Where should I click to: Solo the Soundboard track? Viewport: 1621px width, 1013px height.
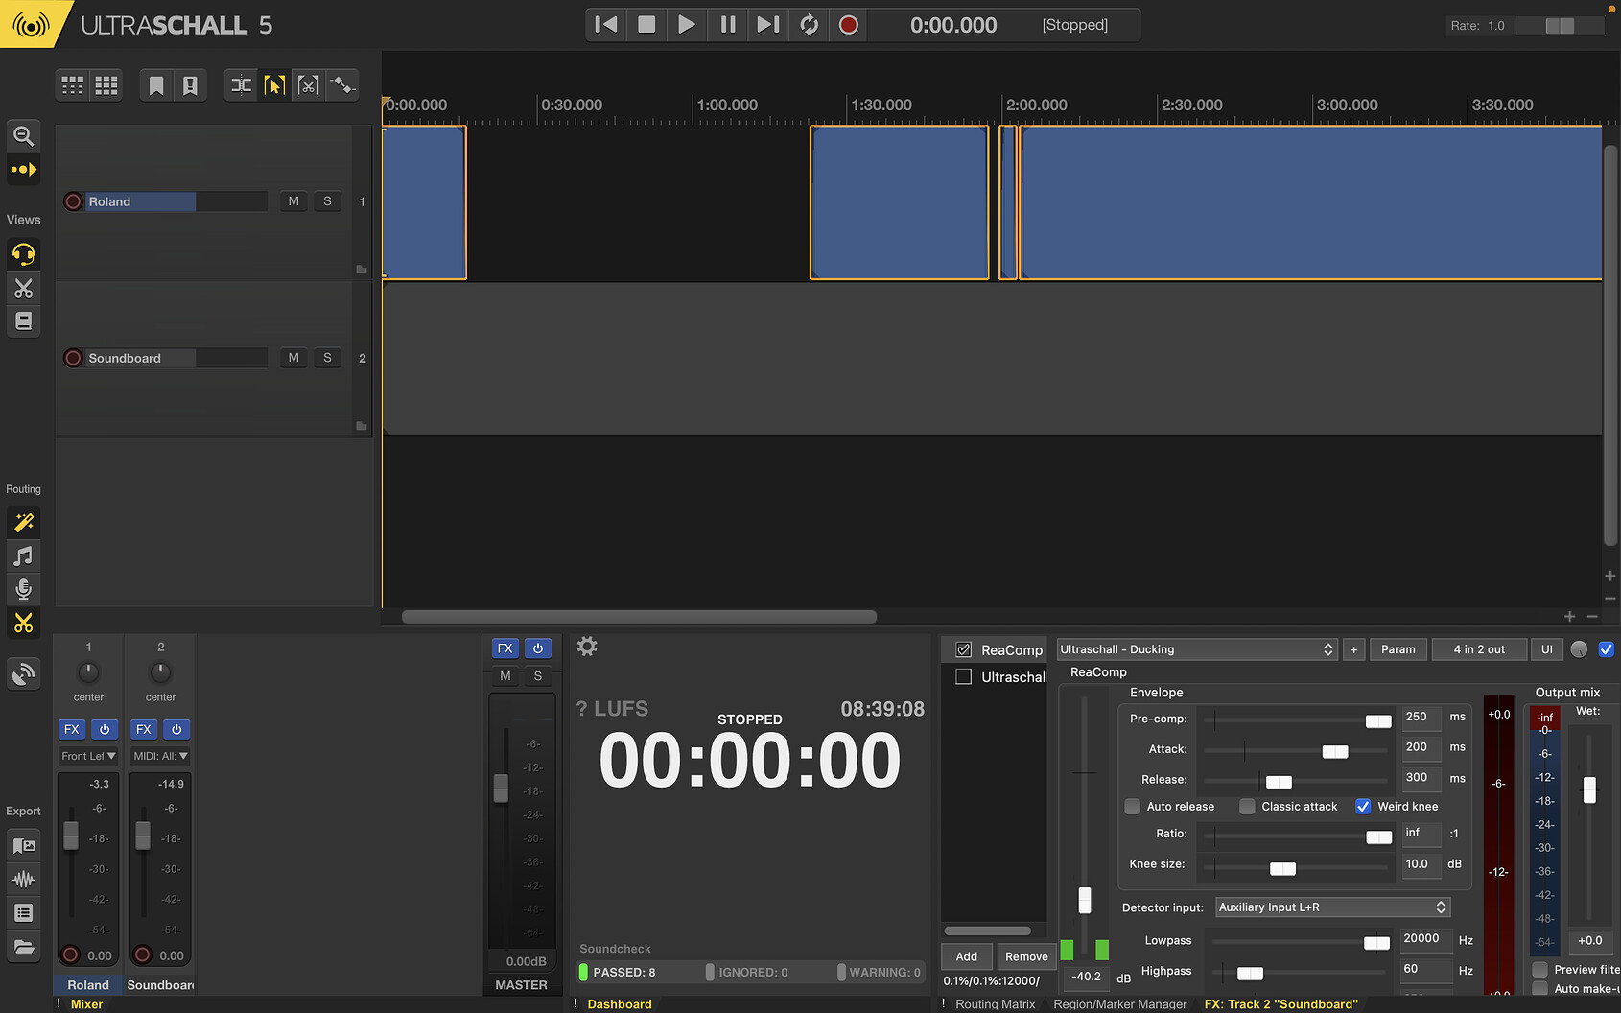[327, 358]
